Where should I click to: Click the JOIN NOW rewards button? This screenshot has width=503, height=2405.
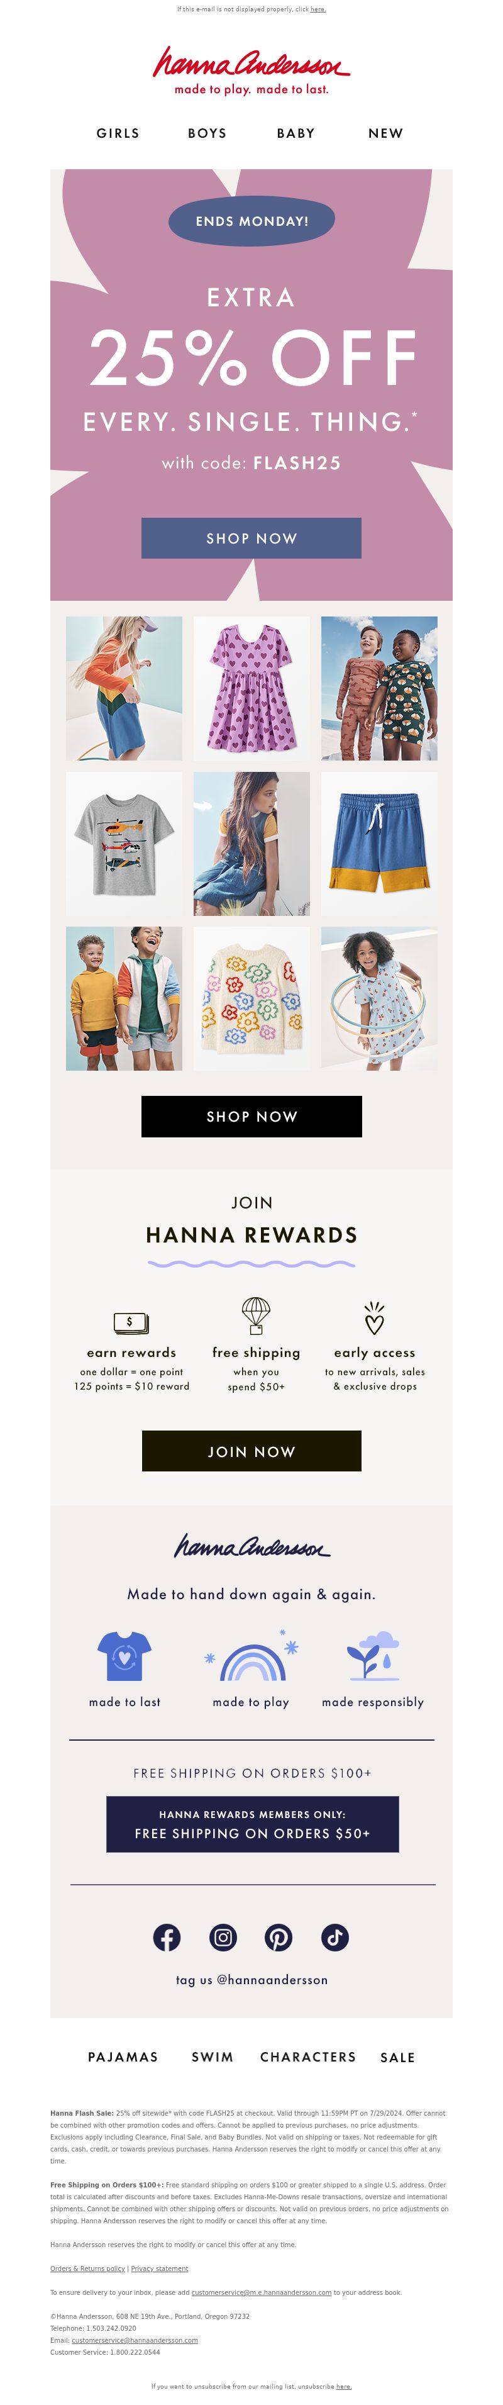[251, 1451]
